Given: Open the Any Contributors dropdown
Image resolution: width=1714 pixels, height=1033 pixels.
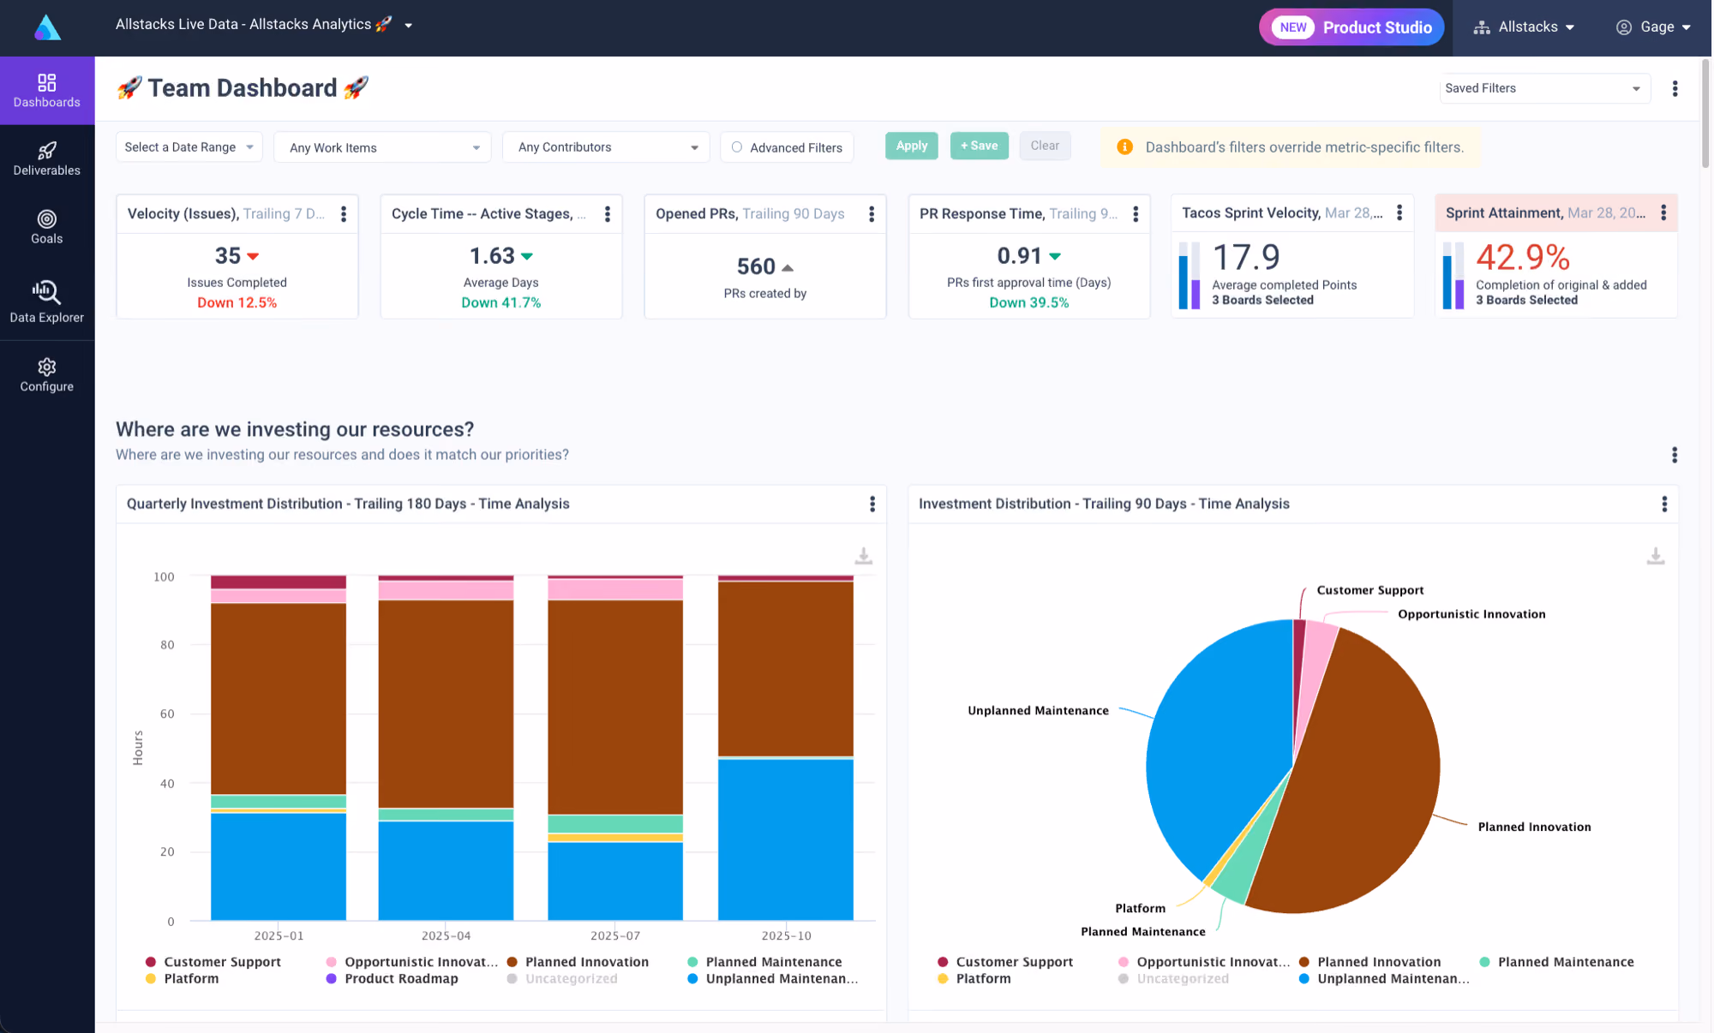Looking at the screenshot, I should point(606,147).
